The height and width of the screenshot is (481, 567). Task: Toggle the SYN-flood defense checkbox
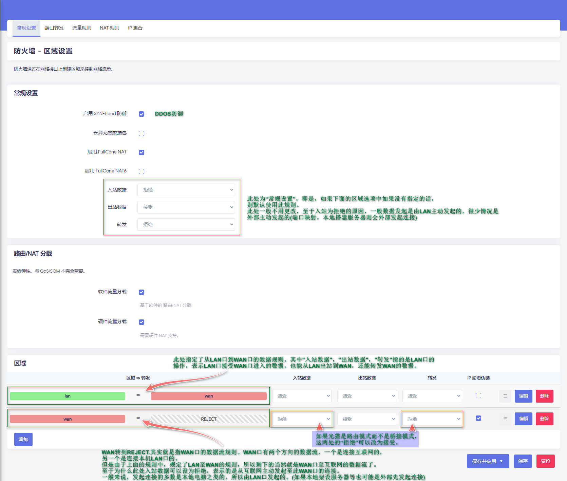pos(141,114)
